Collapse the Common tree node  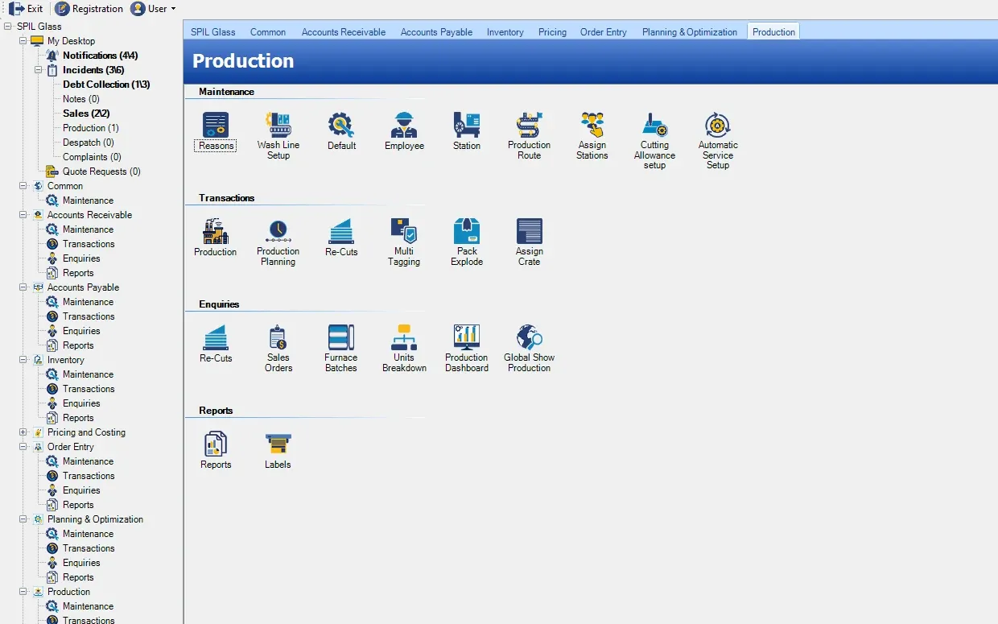pyautogui.click(x=23, y=186)
